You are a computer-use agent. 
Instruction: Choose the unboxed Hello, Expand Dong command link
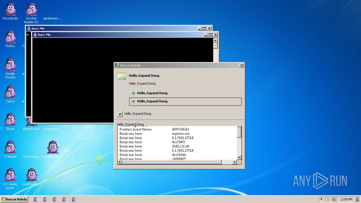tap(185, 93)
